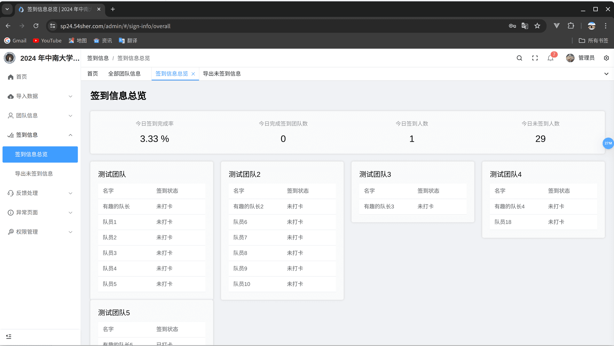The height and width of the screenshot is (346, 614).
Task: Switch to the 首页 page tab
Action: (93, 74)
